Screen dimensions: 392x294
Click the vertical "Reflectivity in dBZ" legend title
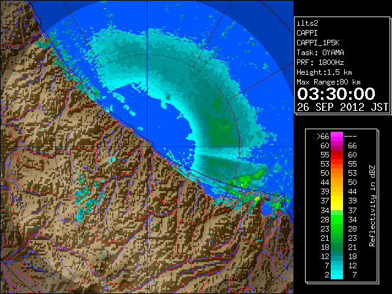point(372,206)
